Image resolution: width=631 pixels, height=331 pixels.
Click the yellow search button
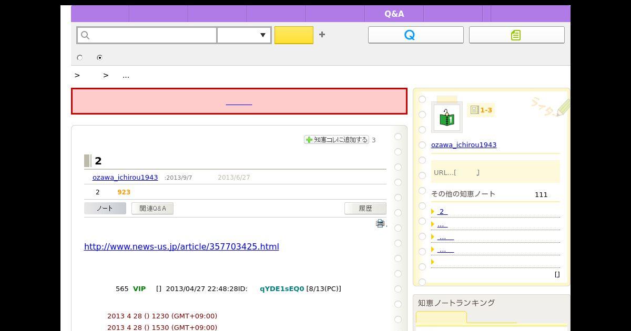coord(294,35)
